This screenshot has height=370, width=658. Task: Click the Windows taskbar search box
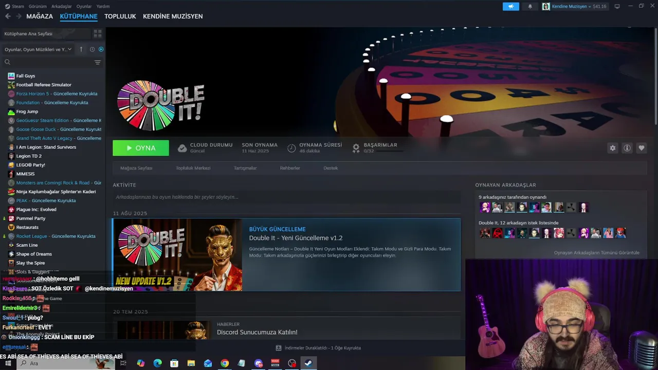(x=67, y=363)
